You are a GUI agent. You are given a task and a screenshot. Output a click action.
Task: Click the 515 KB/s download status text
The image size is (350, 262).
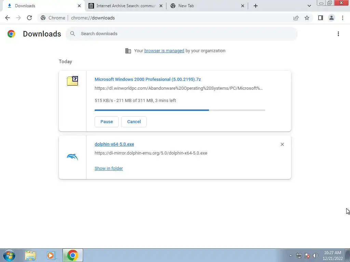click(x=135, y=101)
